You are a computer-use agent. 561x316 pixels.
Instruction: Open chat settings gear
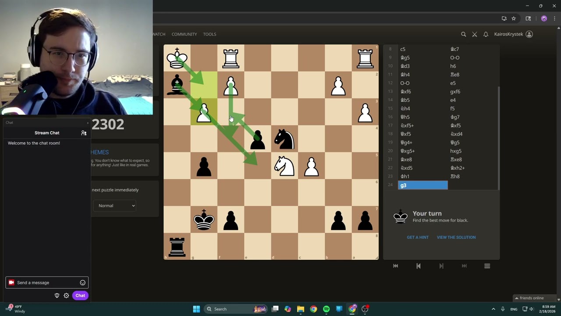66,295
